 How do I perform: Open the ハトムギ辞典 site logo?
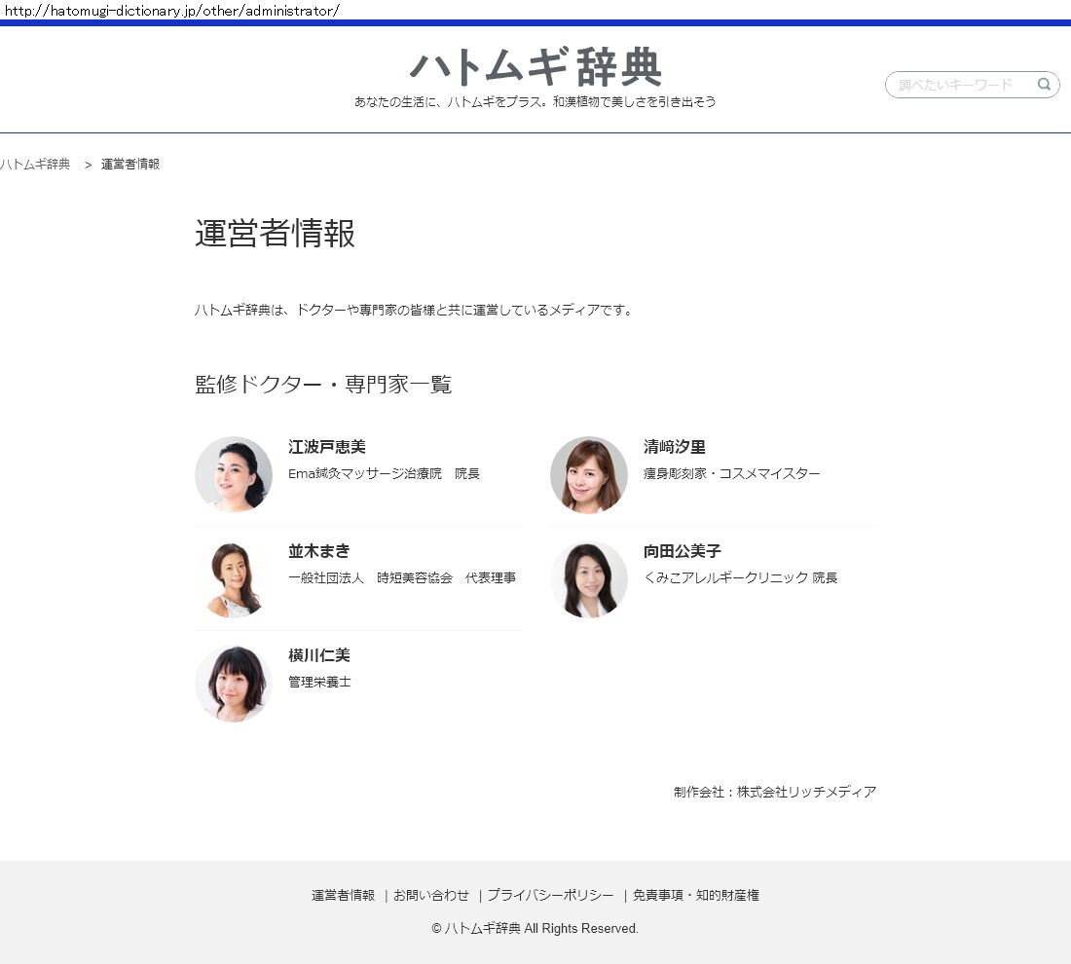(x=535, y=67)
